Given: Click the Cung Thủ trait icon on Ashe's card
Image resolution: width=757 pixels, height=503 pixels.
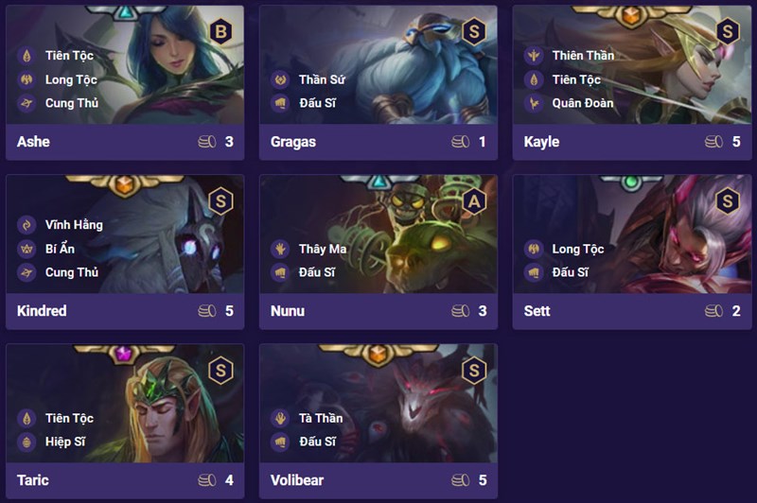Looking at the screenshot, I should pyautogui.click(x=27, y=103).
